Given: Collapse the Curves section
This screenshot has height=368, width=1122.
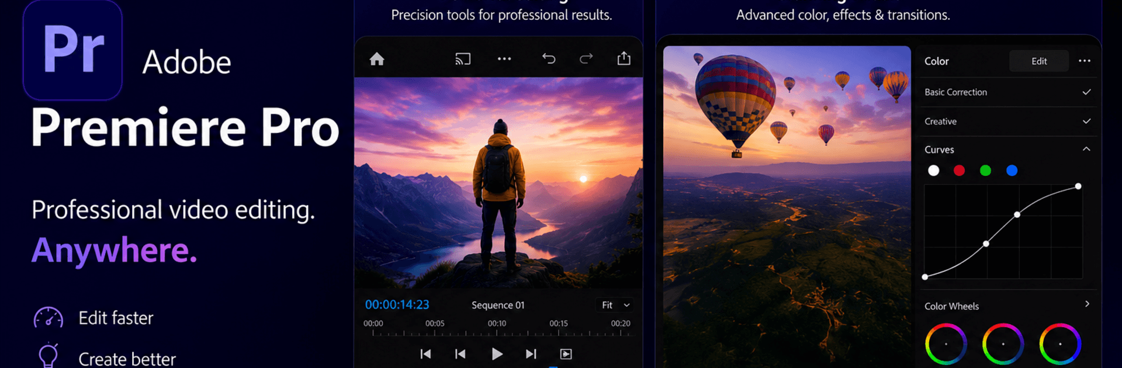Looking at the screenshot, I should point(1086,149).
